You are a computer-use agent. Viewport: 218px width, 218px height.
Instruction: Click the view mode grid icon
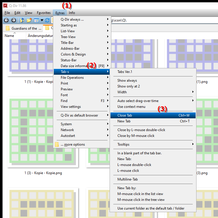coord(36,20)
